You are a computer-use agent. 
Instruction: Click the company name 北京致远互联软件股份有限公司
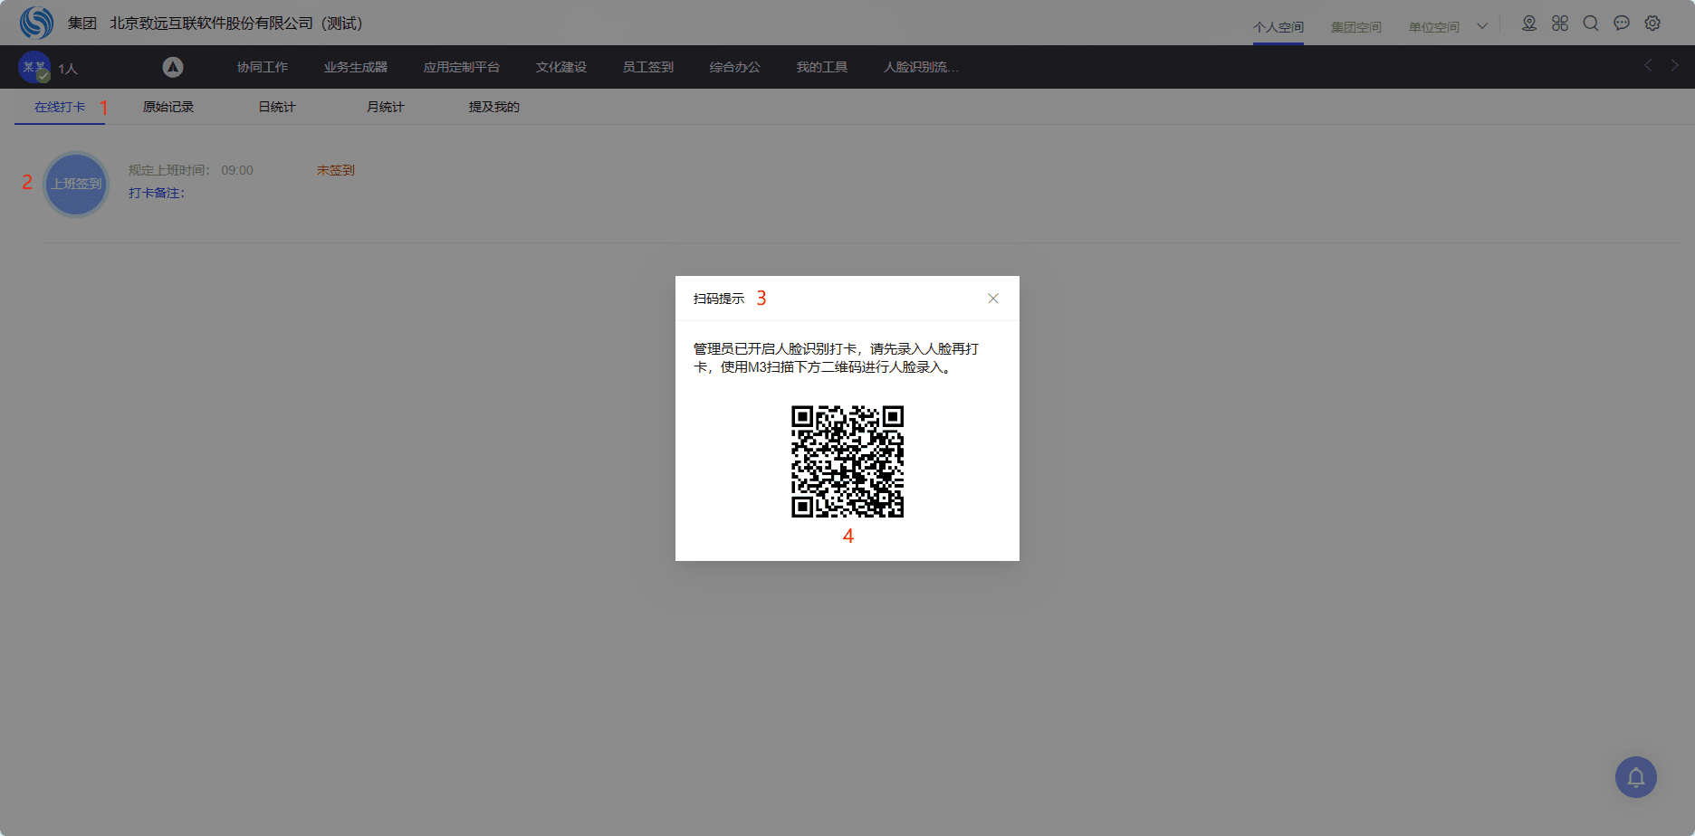click(x=236, y=23)
